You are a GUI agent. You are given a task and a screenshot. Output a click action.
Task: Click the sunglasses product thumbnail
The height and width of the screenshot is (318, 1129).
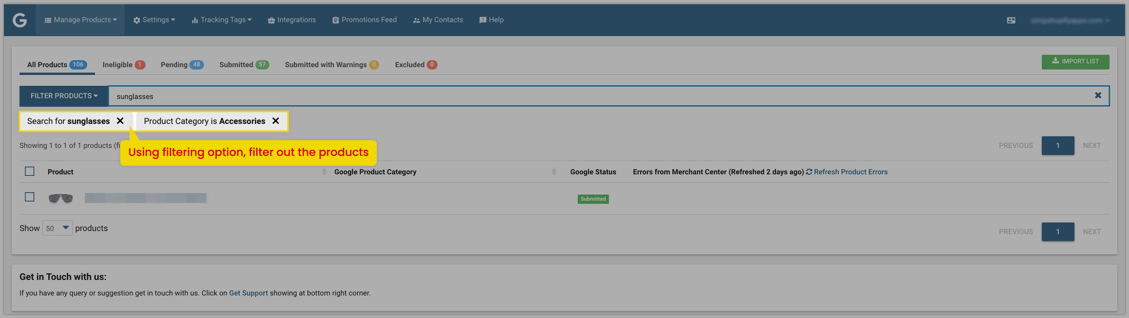pyautogui.click(x=60, y=198)
